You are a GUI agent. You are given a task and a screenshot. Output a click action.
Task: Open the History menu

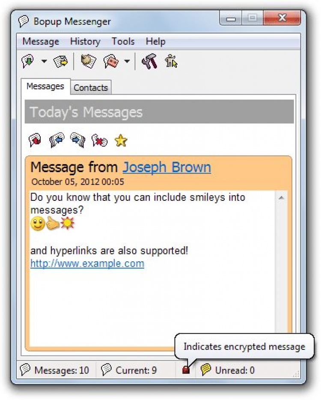pos(85,41)
